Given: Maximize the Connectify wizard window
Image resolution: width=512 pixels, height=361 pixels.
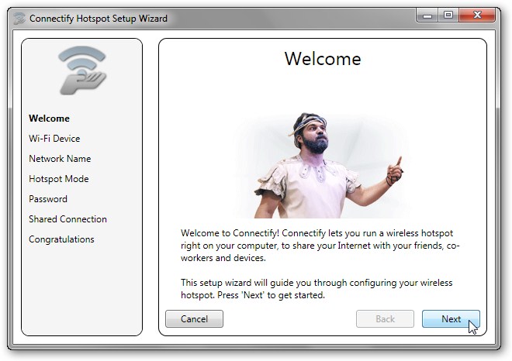Looking at the screenshot, I should click(x=448, y=15).
